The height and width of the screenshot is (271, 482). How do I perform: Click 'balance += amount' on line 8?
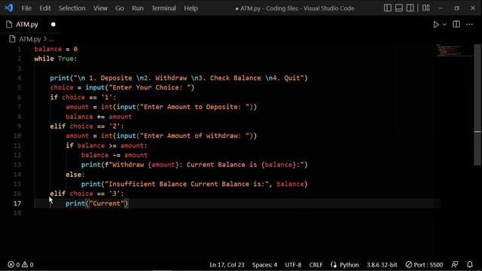pyautogui.click(x=99, y=117)
